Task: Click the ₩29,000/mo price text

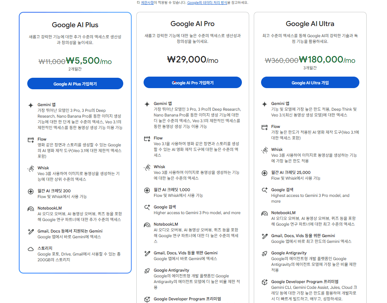Action: (x=192, y=60)
